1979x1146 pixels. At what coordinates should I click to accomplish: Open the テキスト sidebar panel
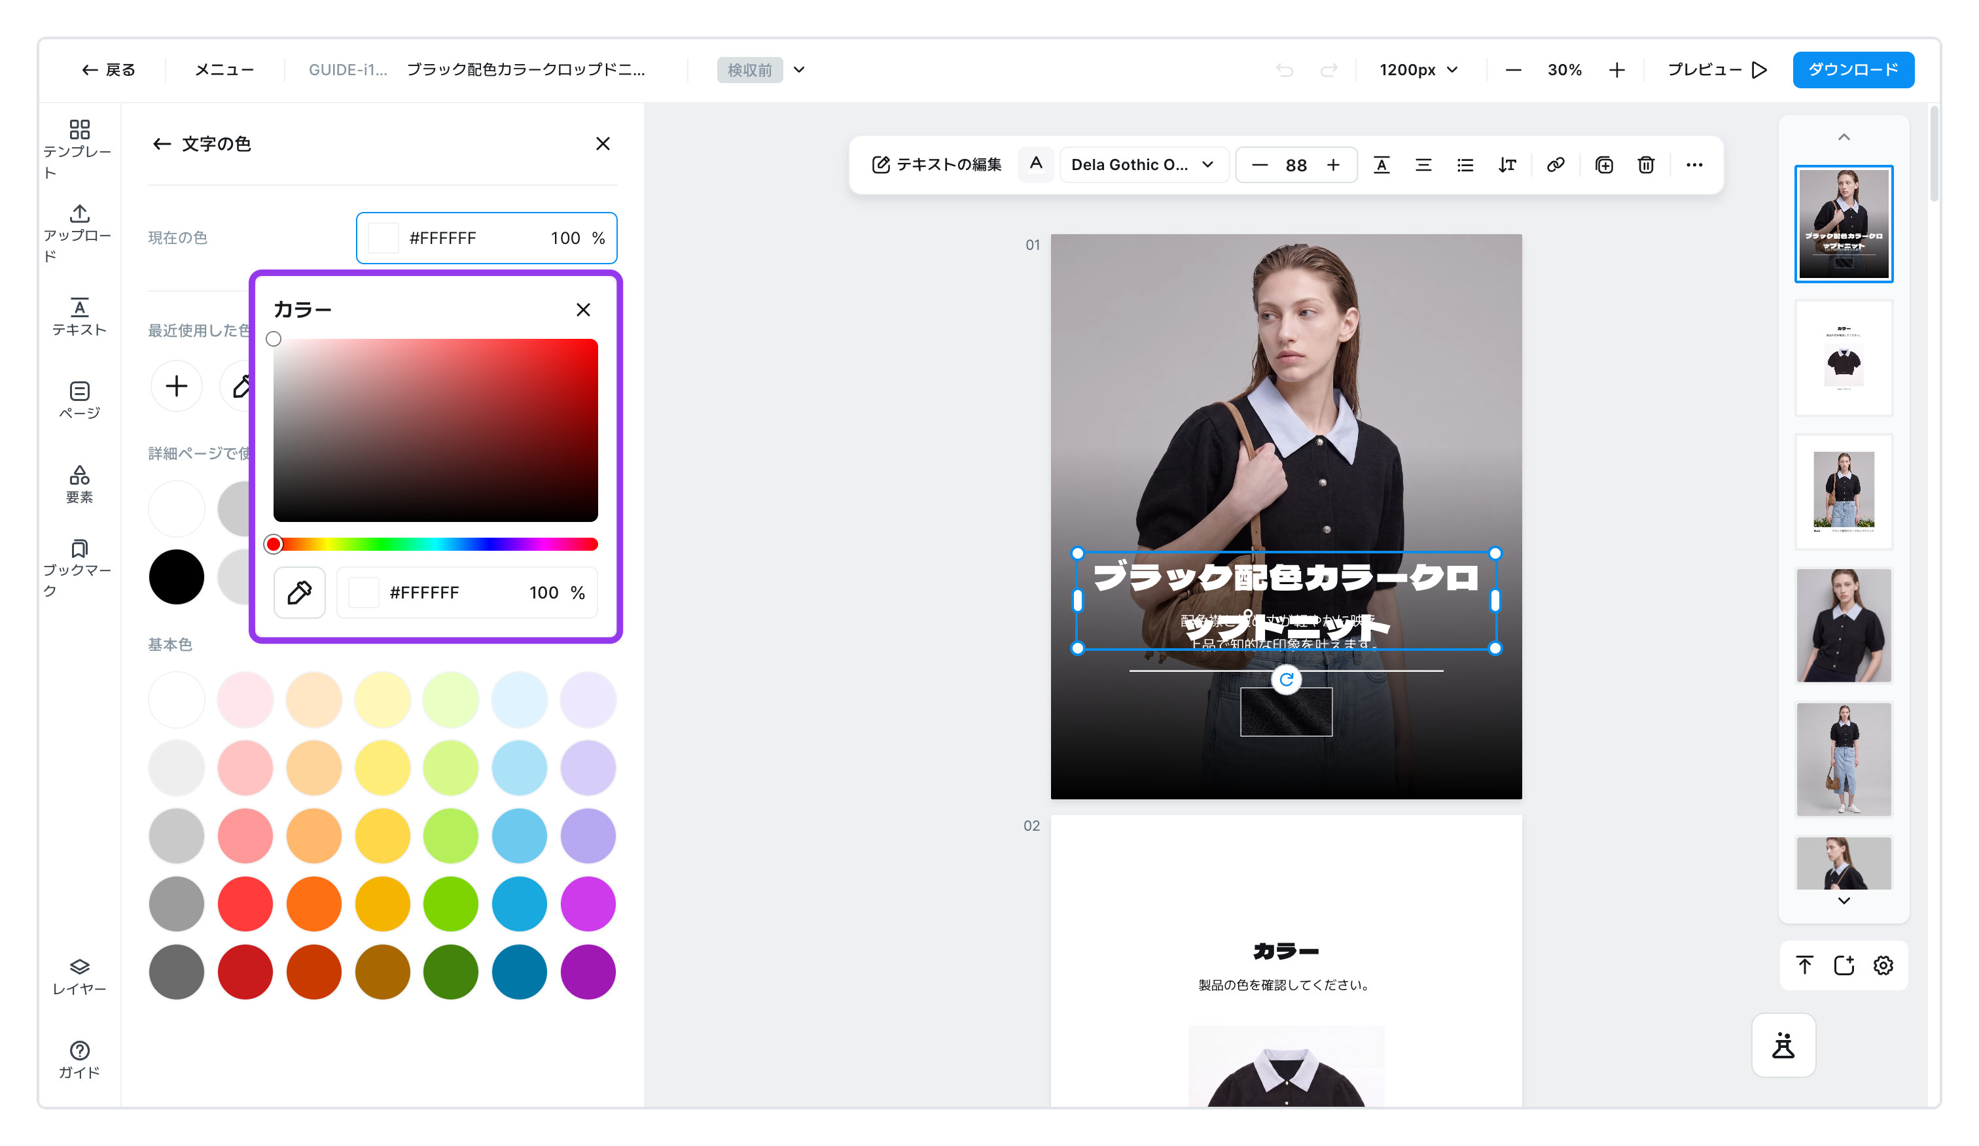click(79, 317)
